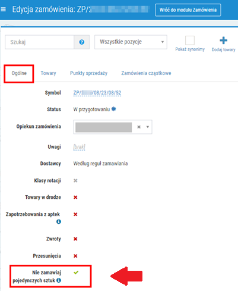
Task: Tick the Pokaż synonimy checkbox
Action: point(190,40)
